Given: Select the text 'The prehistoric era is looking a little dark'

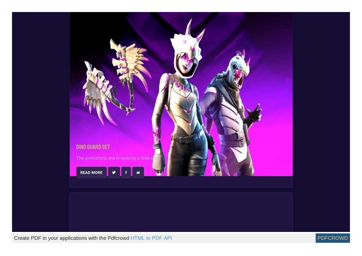Looking at the screenshot, I should coord(118,158).
